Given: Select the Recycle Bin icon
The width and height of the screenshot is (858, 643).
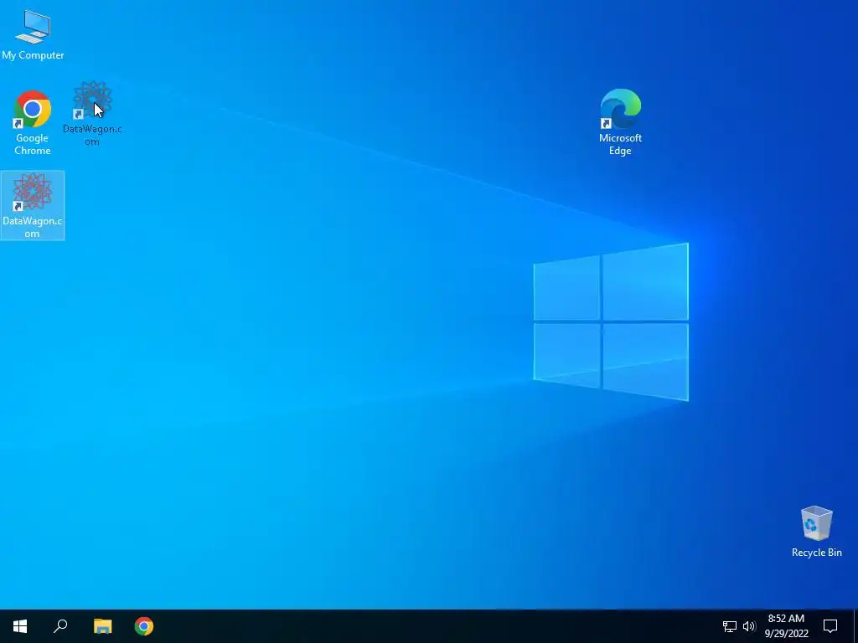Looking at the screenshot, I should [x=816, y=532].
